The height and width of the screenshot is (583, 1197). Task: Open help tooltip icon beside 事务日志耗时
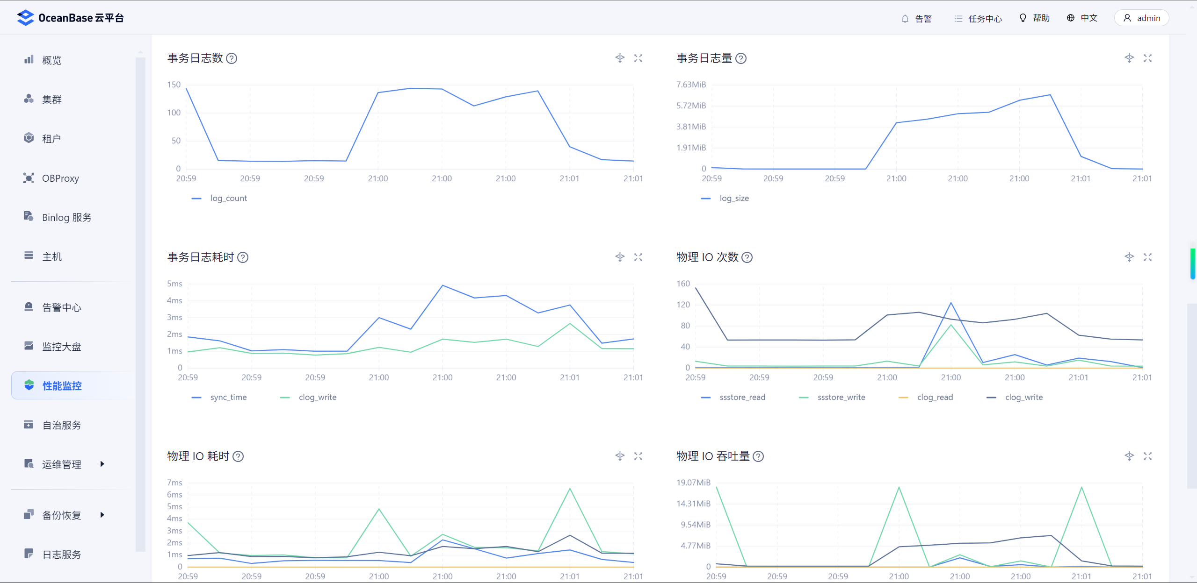click(x=243, y=257)
